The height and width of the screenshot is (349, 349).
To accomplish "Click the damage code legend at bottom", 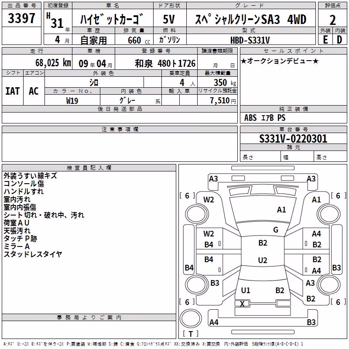I will click(154, 344).
